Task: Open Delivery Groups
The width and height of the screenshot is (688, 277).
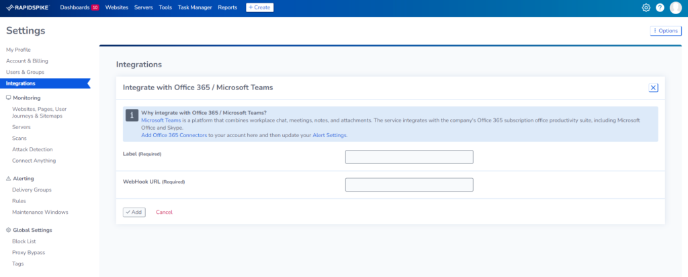Action: point(32,190)
